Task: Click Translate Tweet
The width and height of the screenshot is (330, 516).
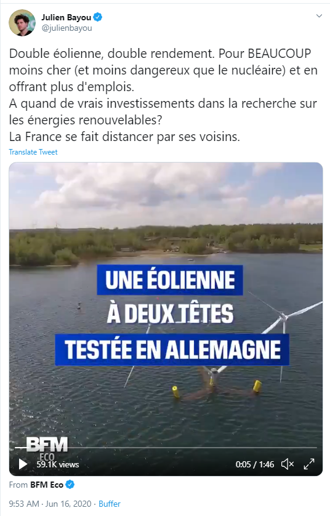Action: coord(33,152)
